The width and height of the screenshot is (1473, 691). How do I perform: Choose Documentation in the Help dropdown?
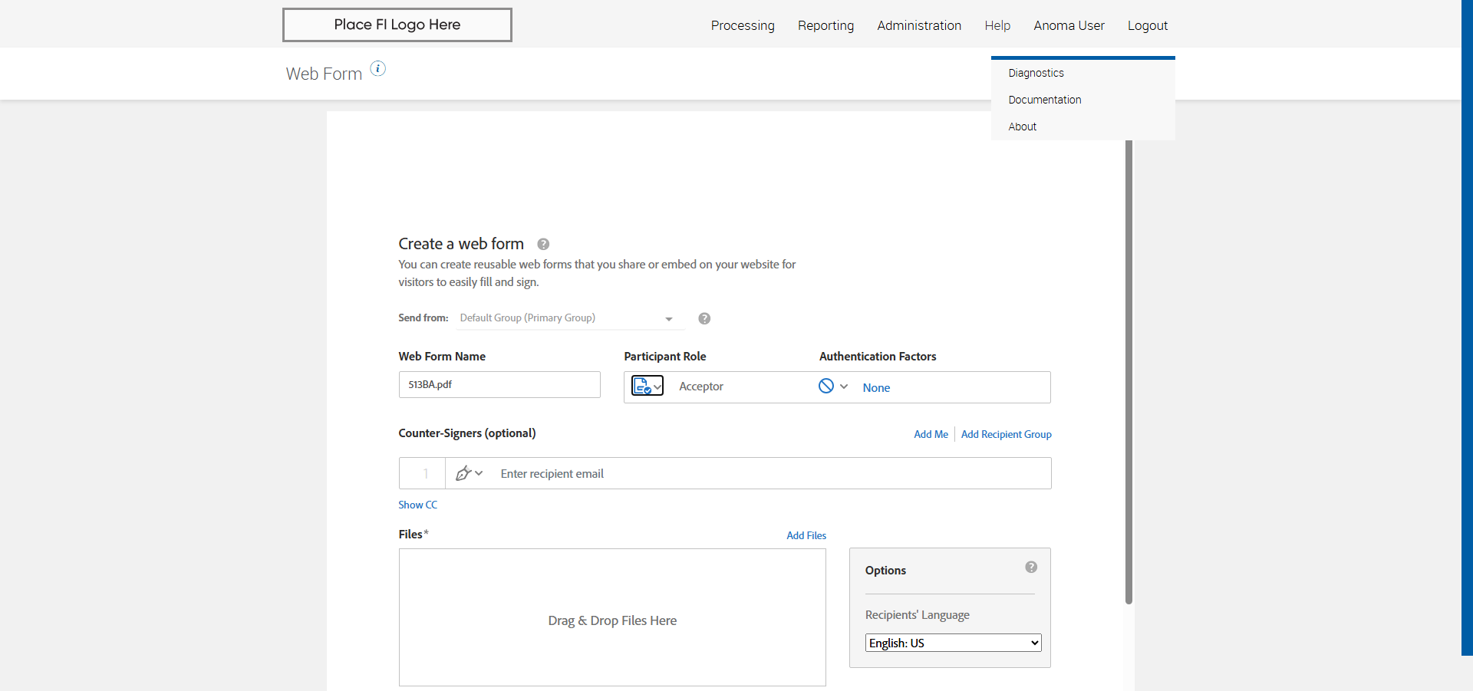click(1044, 100)
